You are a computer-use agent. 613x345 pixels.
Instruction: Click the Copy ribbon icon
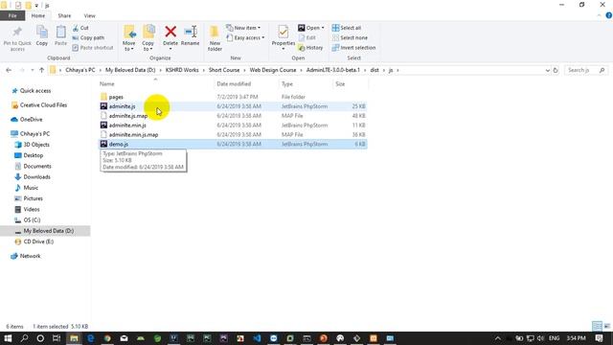(42, 32)
